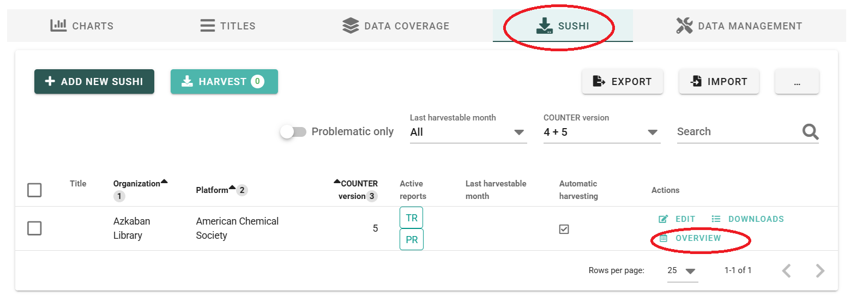
Task: Open the Overview for this SUSHI row
Action: [690, 238]
